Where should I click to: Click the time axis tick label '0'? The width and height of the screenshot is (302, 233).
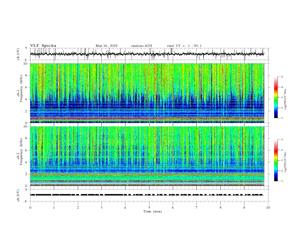click(30, 207)
